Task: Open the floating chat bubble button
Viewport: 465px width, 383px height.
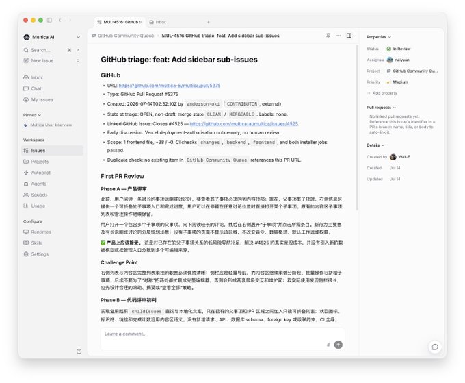Action: tap(435, 347)
